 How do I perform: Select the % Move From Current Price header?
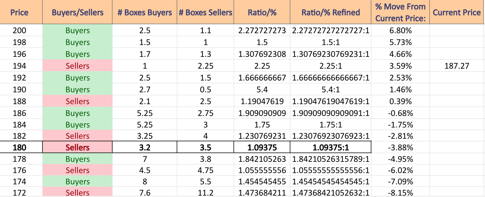[x=400, y=12]
